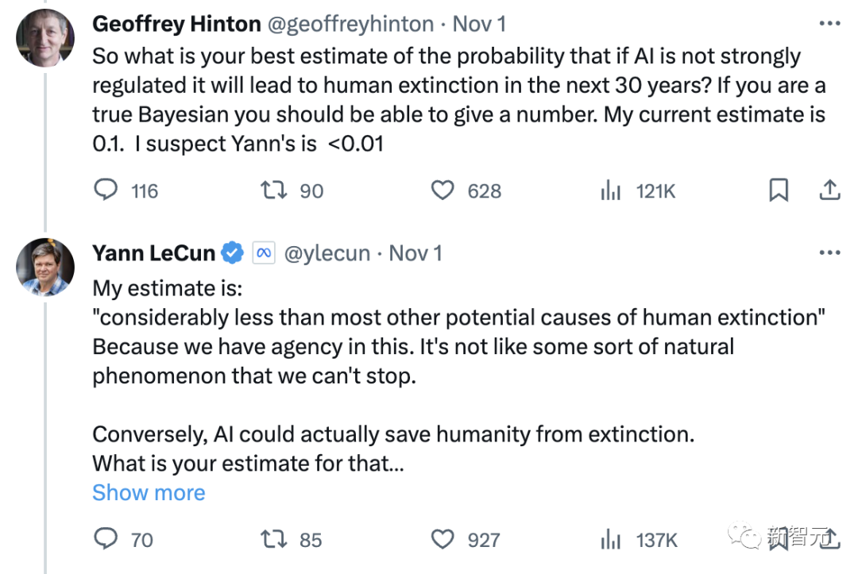Reply to Geoffrey Hinton's tweet
Viewport: 858px width, 574px height.
(106, 191)
